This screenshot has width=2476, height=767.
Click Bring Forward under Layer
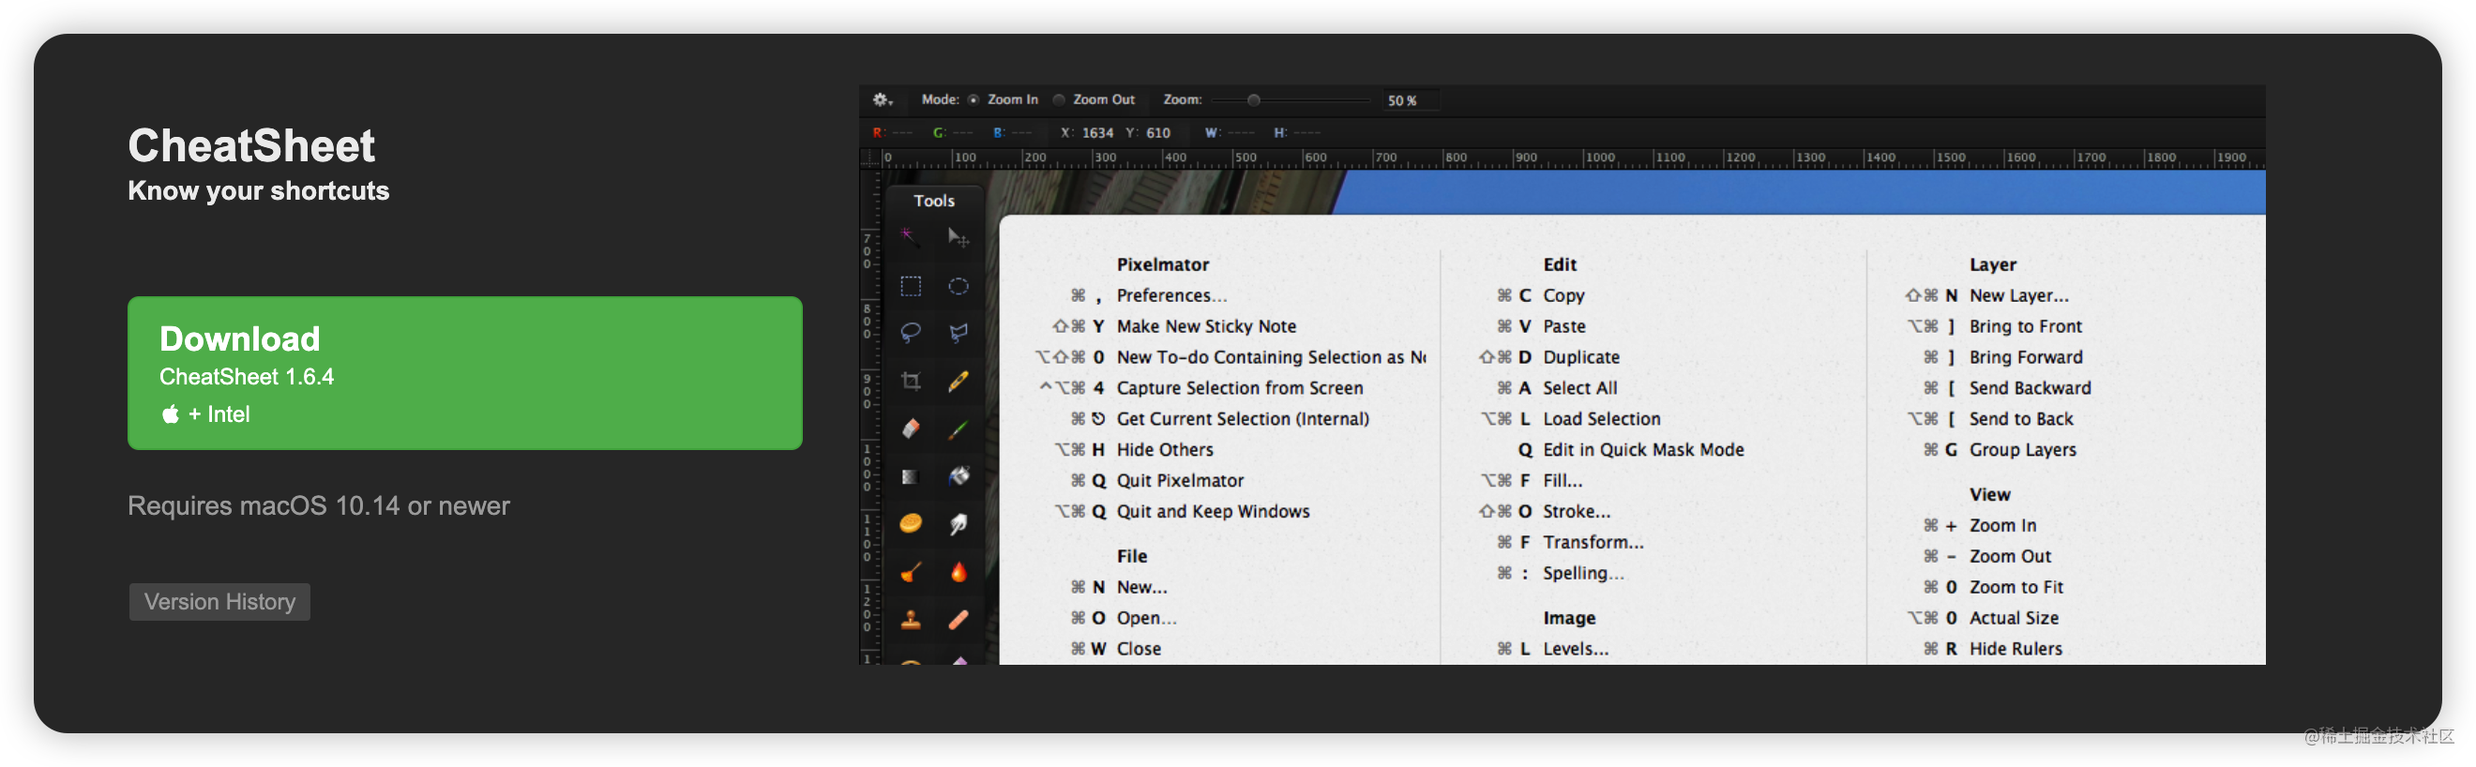click(2025, 356)
